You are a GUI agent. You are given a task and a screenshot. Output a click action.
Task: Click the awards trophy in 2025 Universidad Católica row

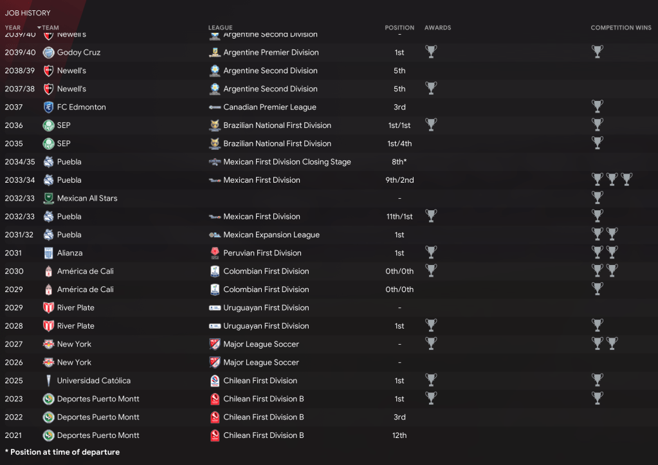pos(431,380)
